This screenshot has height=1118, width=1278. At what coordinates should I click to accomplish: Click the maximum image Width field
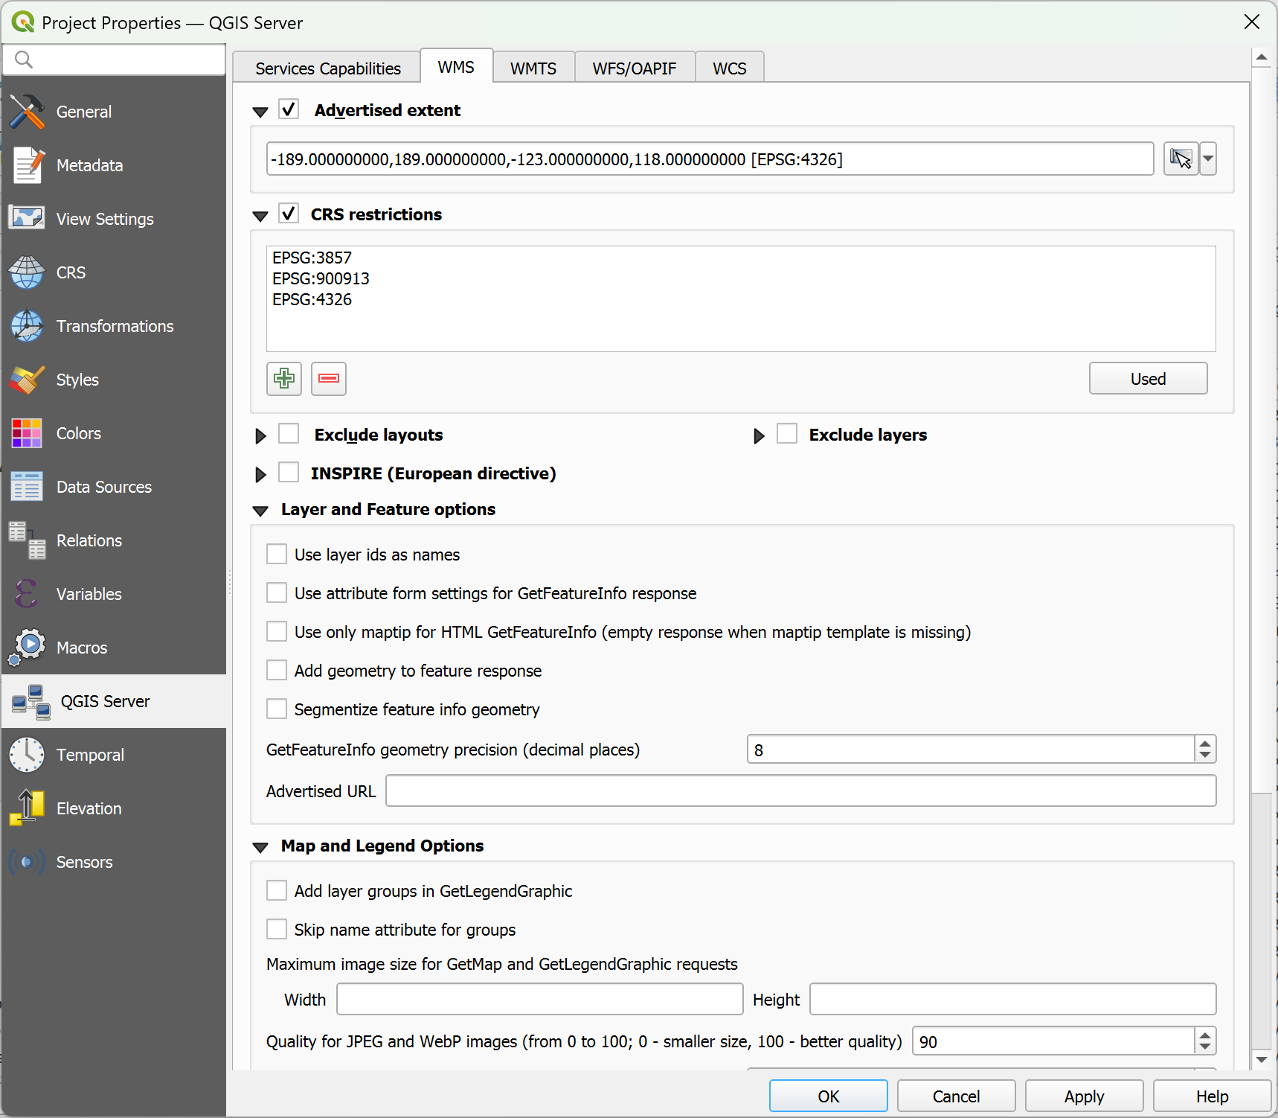pos(540,999)
